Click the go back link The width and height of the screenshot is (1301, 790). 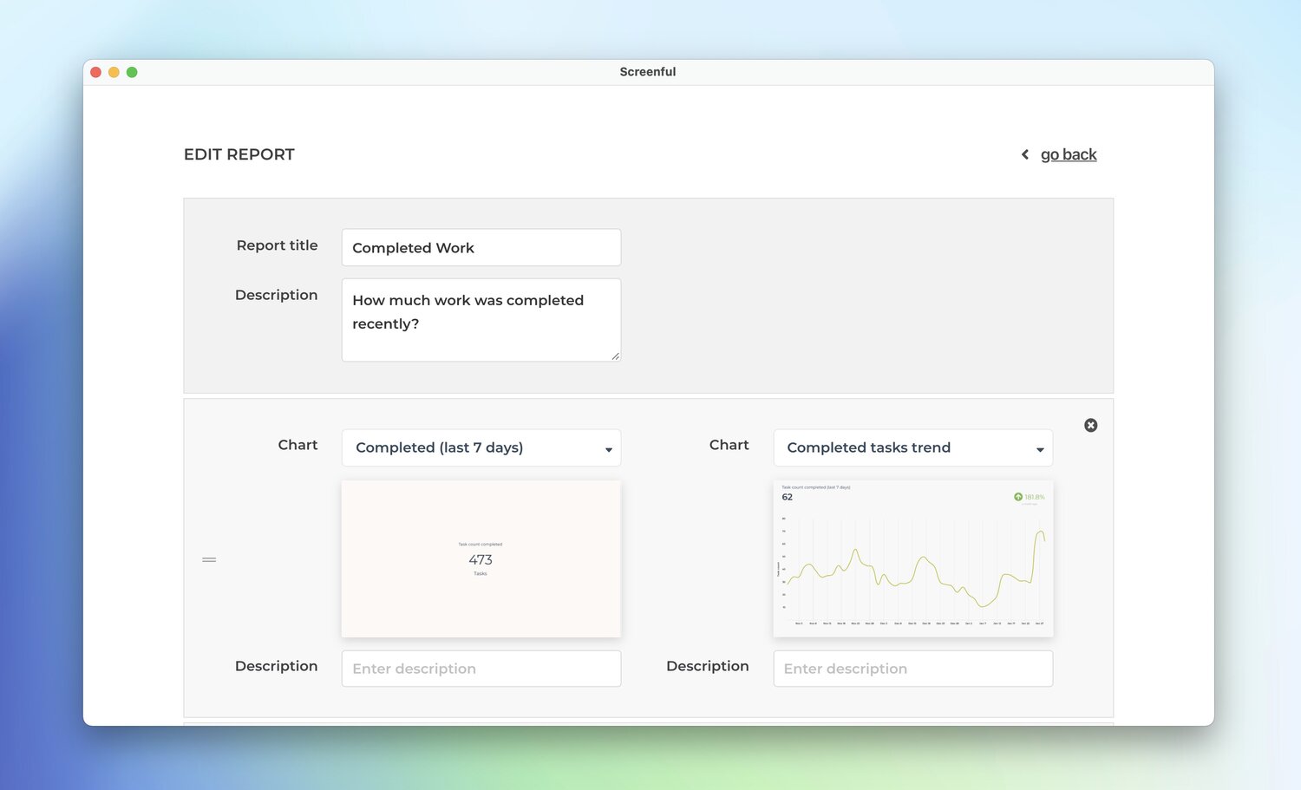click(1069, 154)
